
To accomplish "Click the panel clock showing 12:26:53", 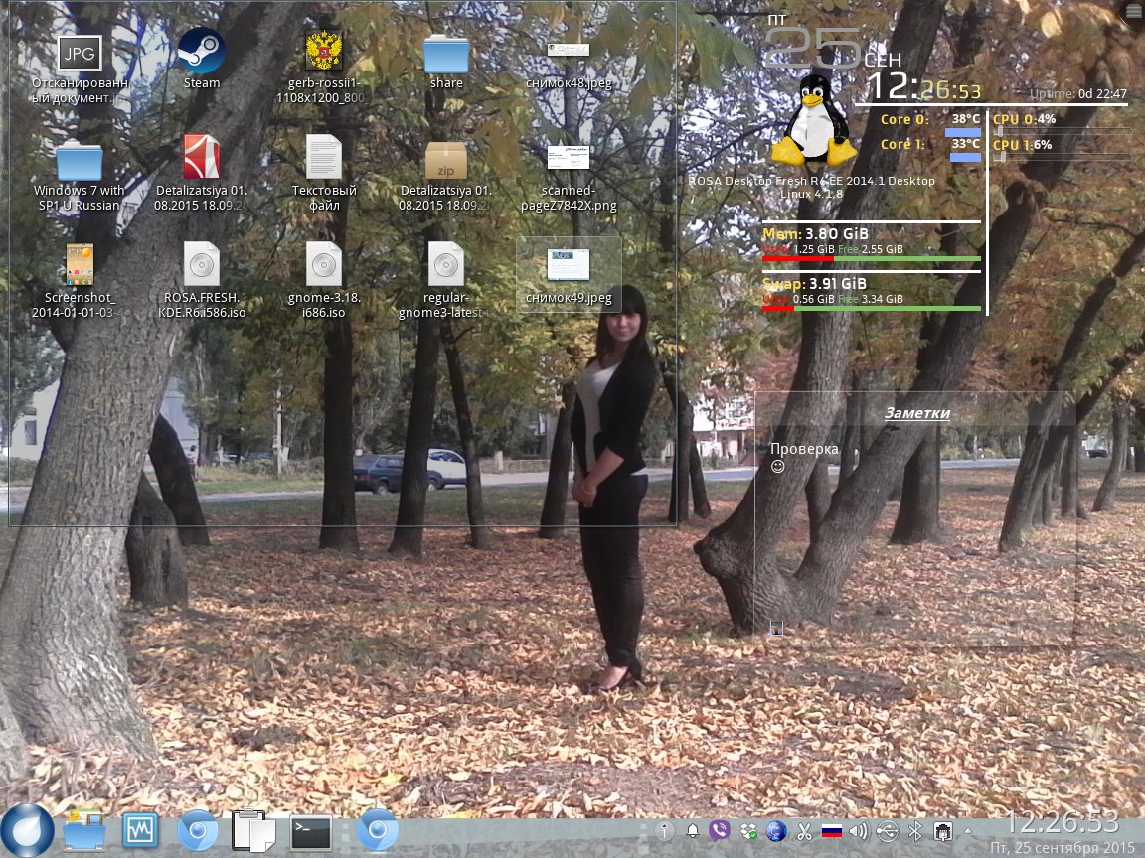I will pyautogui.click(x=1063, y=822).
